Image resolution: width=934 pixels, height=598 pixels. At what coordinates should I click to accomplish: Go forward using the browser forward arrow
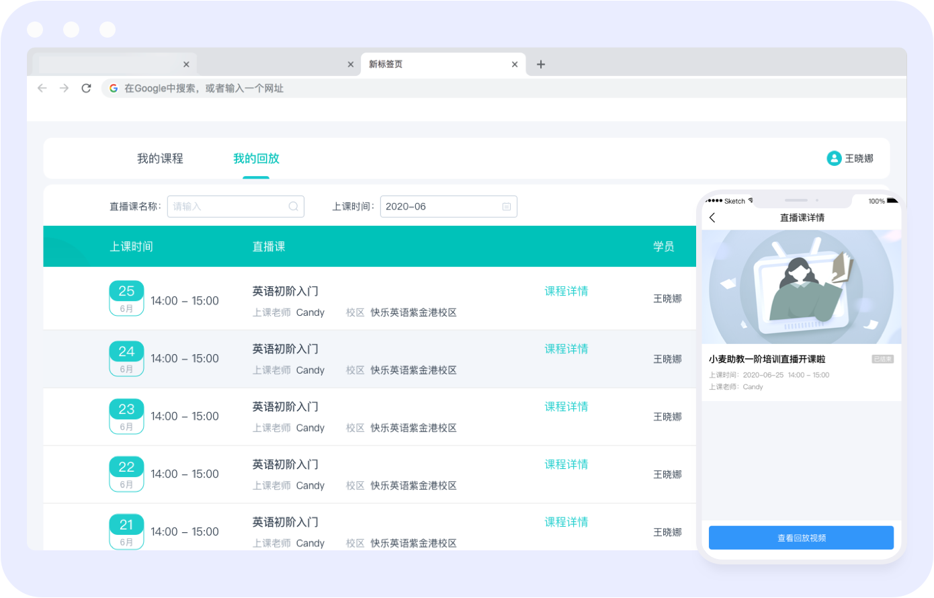[x=64, y=88]
